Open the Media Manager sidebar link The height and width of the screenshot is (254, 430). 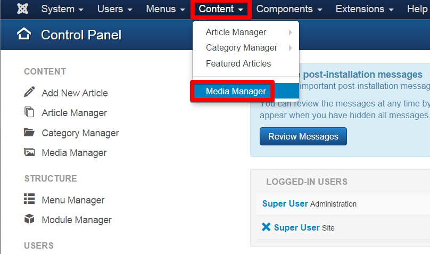[x=74, y=153]
